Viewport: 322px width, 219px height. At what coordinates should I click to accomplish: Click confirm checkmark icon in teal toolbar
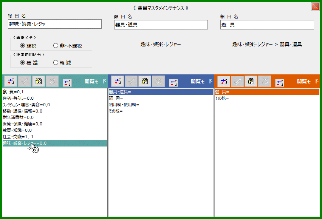[25, 81]
